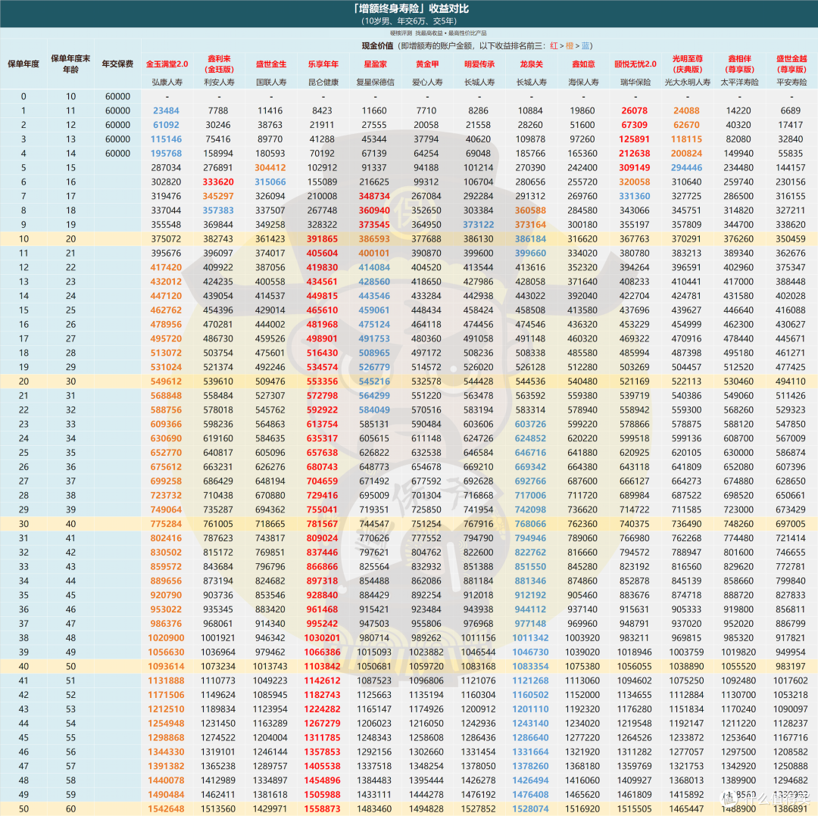This screenshot has height=816, width=818.
Task: Click blue value 768066 in year 30
Action: click(530, 524)
